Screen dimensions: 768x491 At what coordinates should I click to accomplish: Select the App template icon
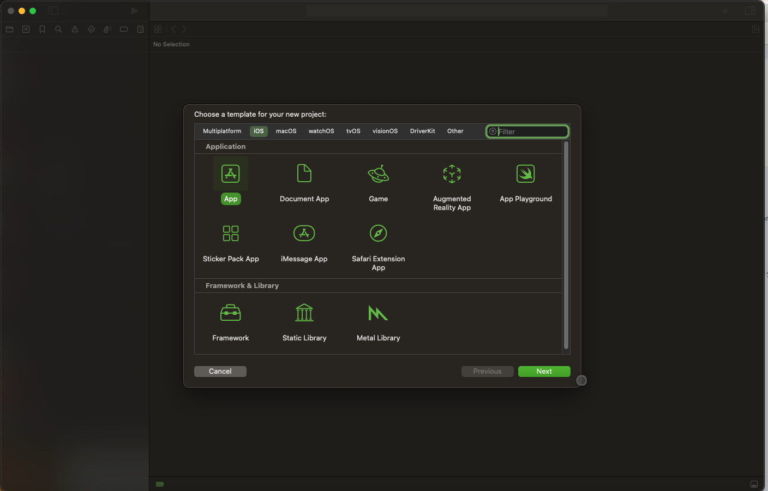point(231,173)
